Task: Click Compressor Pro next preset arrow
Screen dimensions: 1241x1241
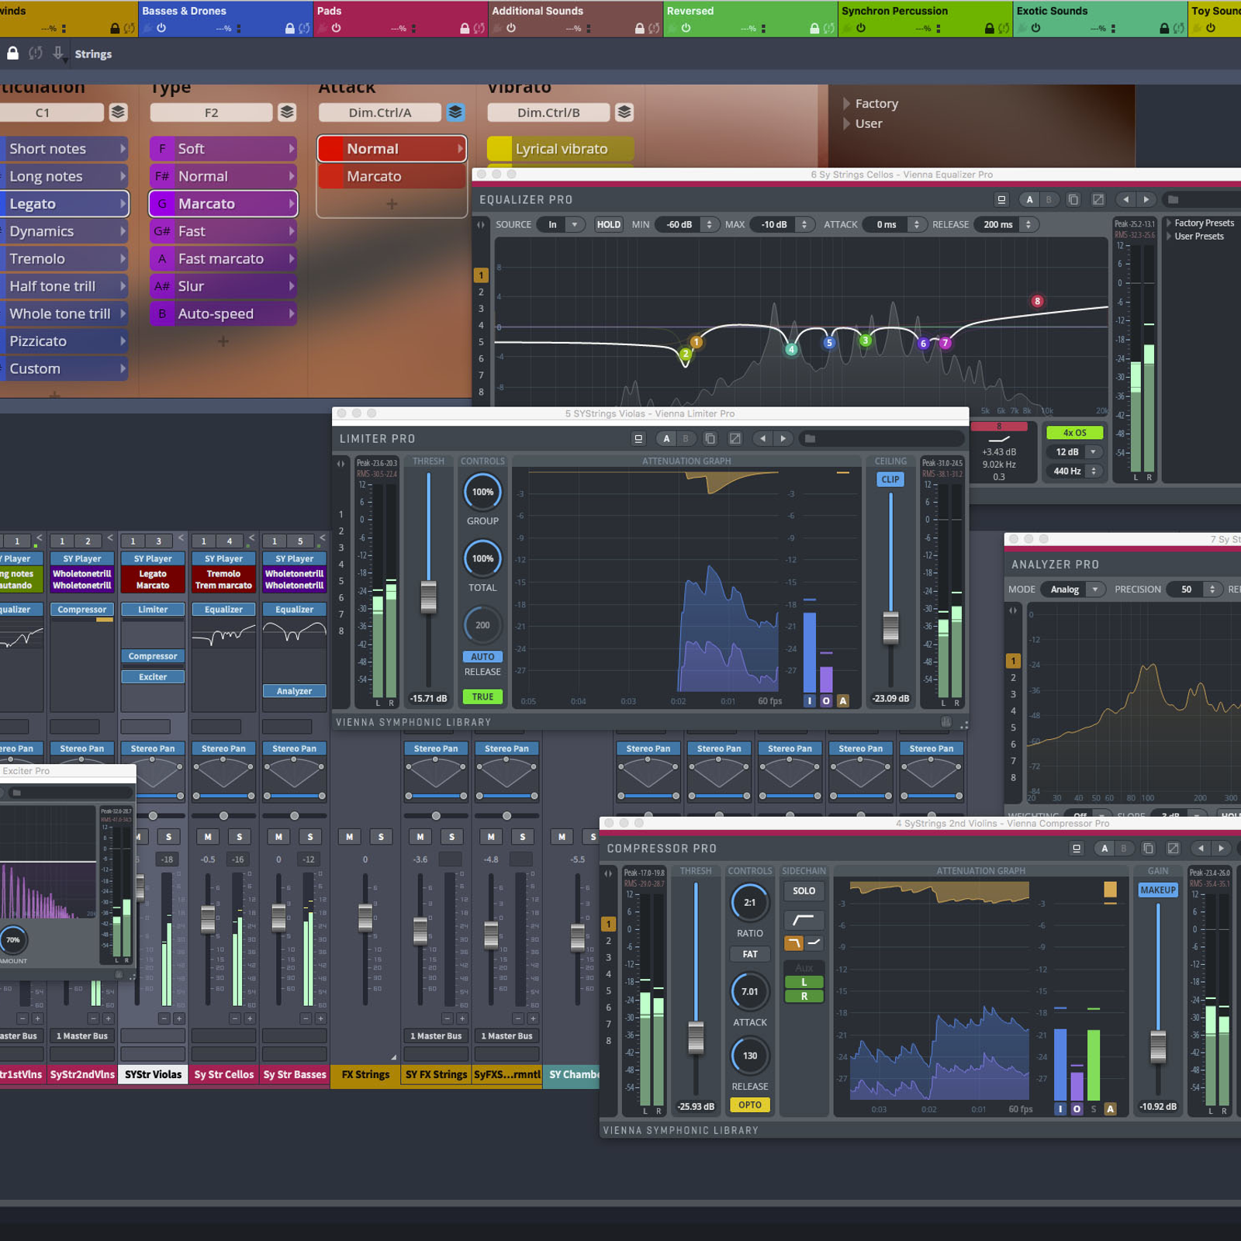Action: [x=1221, y=849]
